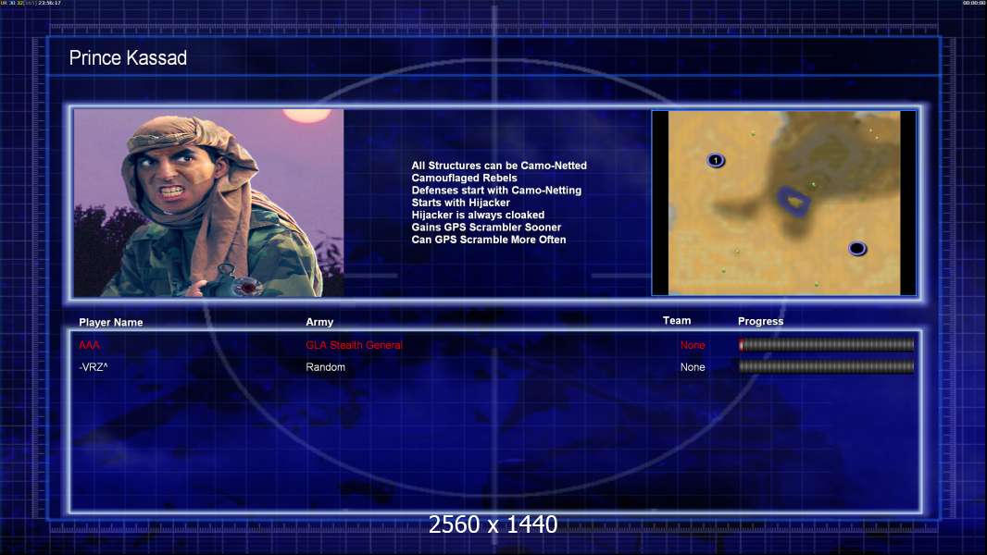Click 'Starts with Hijacker' line

[x=461, y=203]
